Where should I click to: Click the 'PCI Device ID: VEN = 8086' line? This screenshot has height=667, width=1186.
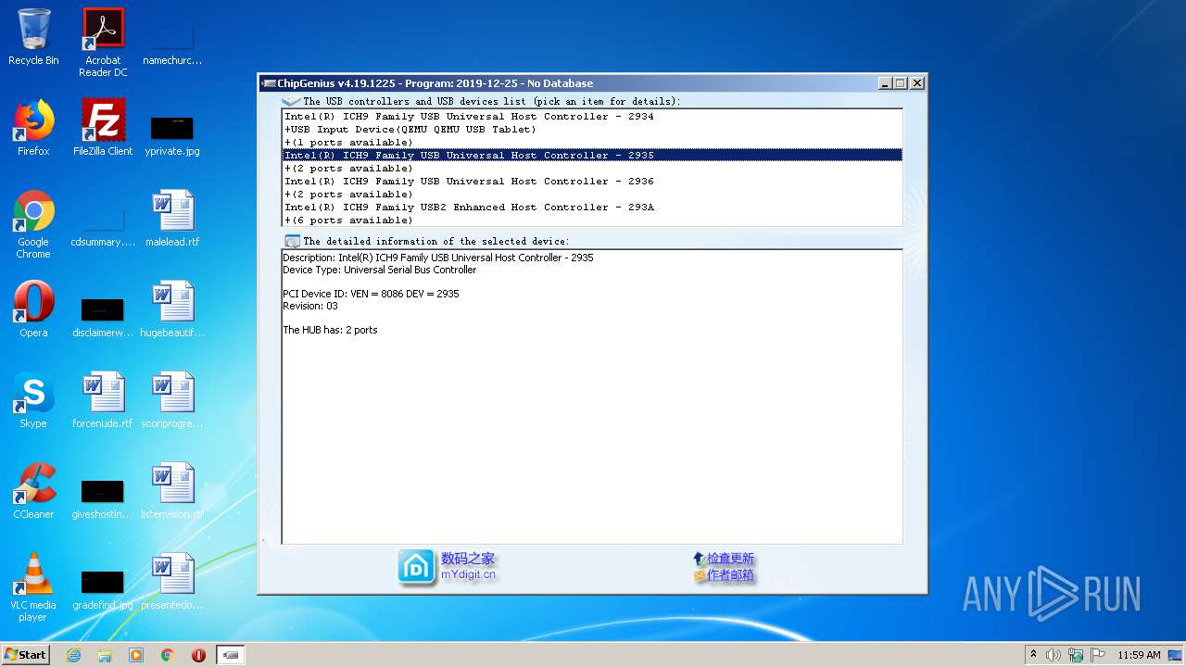tap(371, 294)
